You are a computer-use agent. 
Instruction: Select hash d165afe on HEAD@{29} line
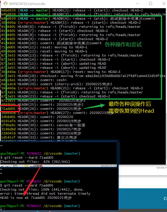(8, 121)
